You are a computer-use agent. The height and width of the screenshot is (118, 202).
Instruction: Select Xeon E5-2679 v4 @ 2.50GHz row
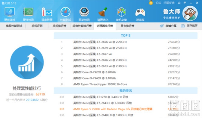[x=126, y=48]
